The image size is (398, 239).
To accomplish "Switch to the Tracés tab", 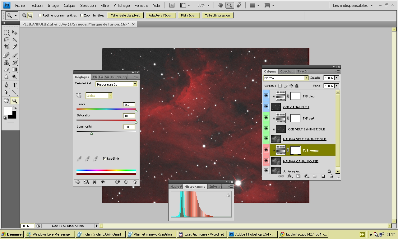I will pyautogui.click(x=303, y=71).
